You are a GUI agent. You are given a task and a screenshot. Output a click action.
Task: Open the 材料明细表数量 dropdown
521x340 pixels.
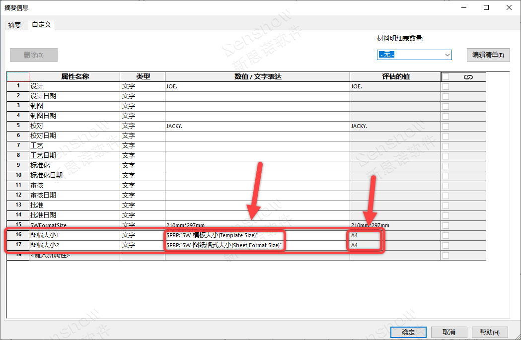tap(414, 55)
